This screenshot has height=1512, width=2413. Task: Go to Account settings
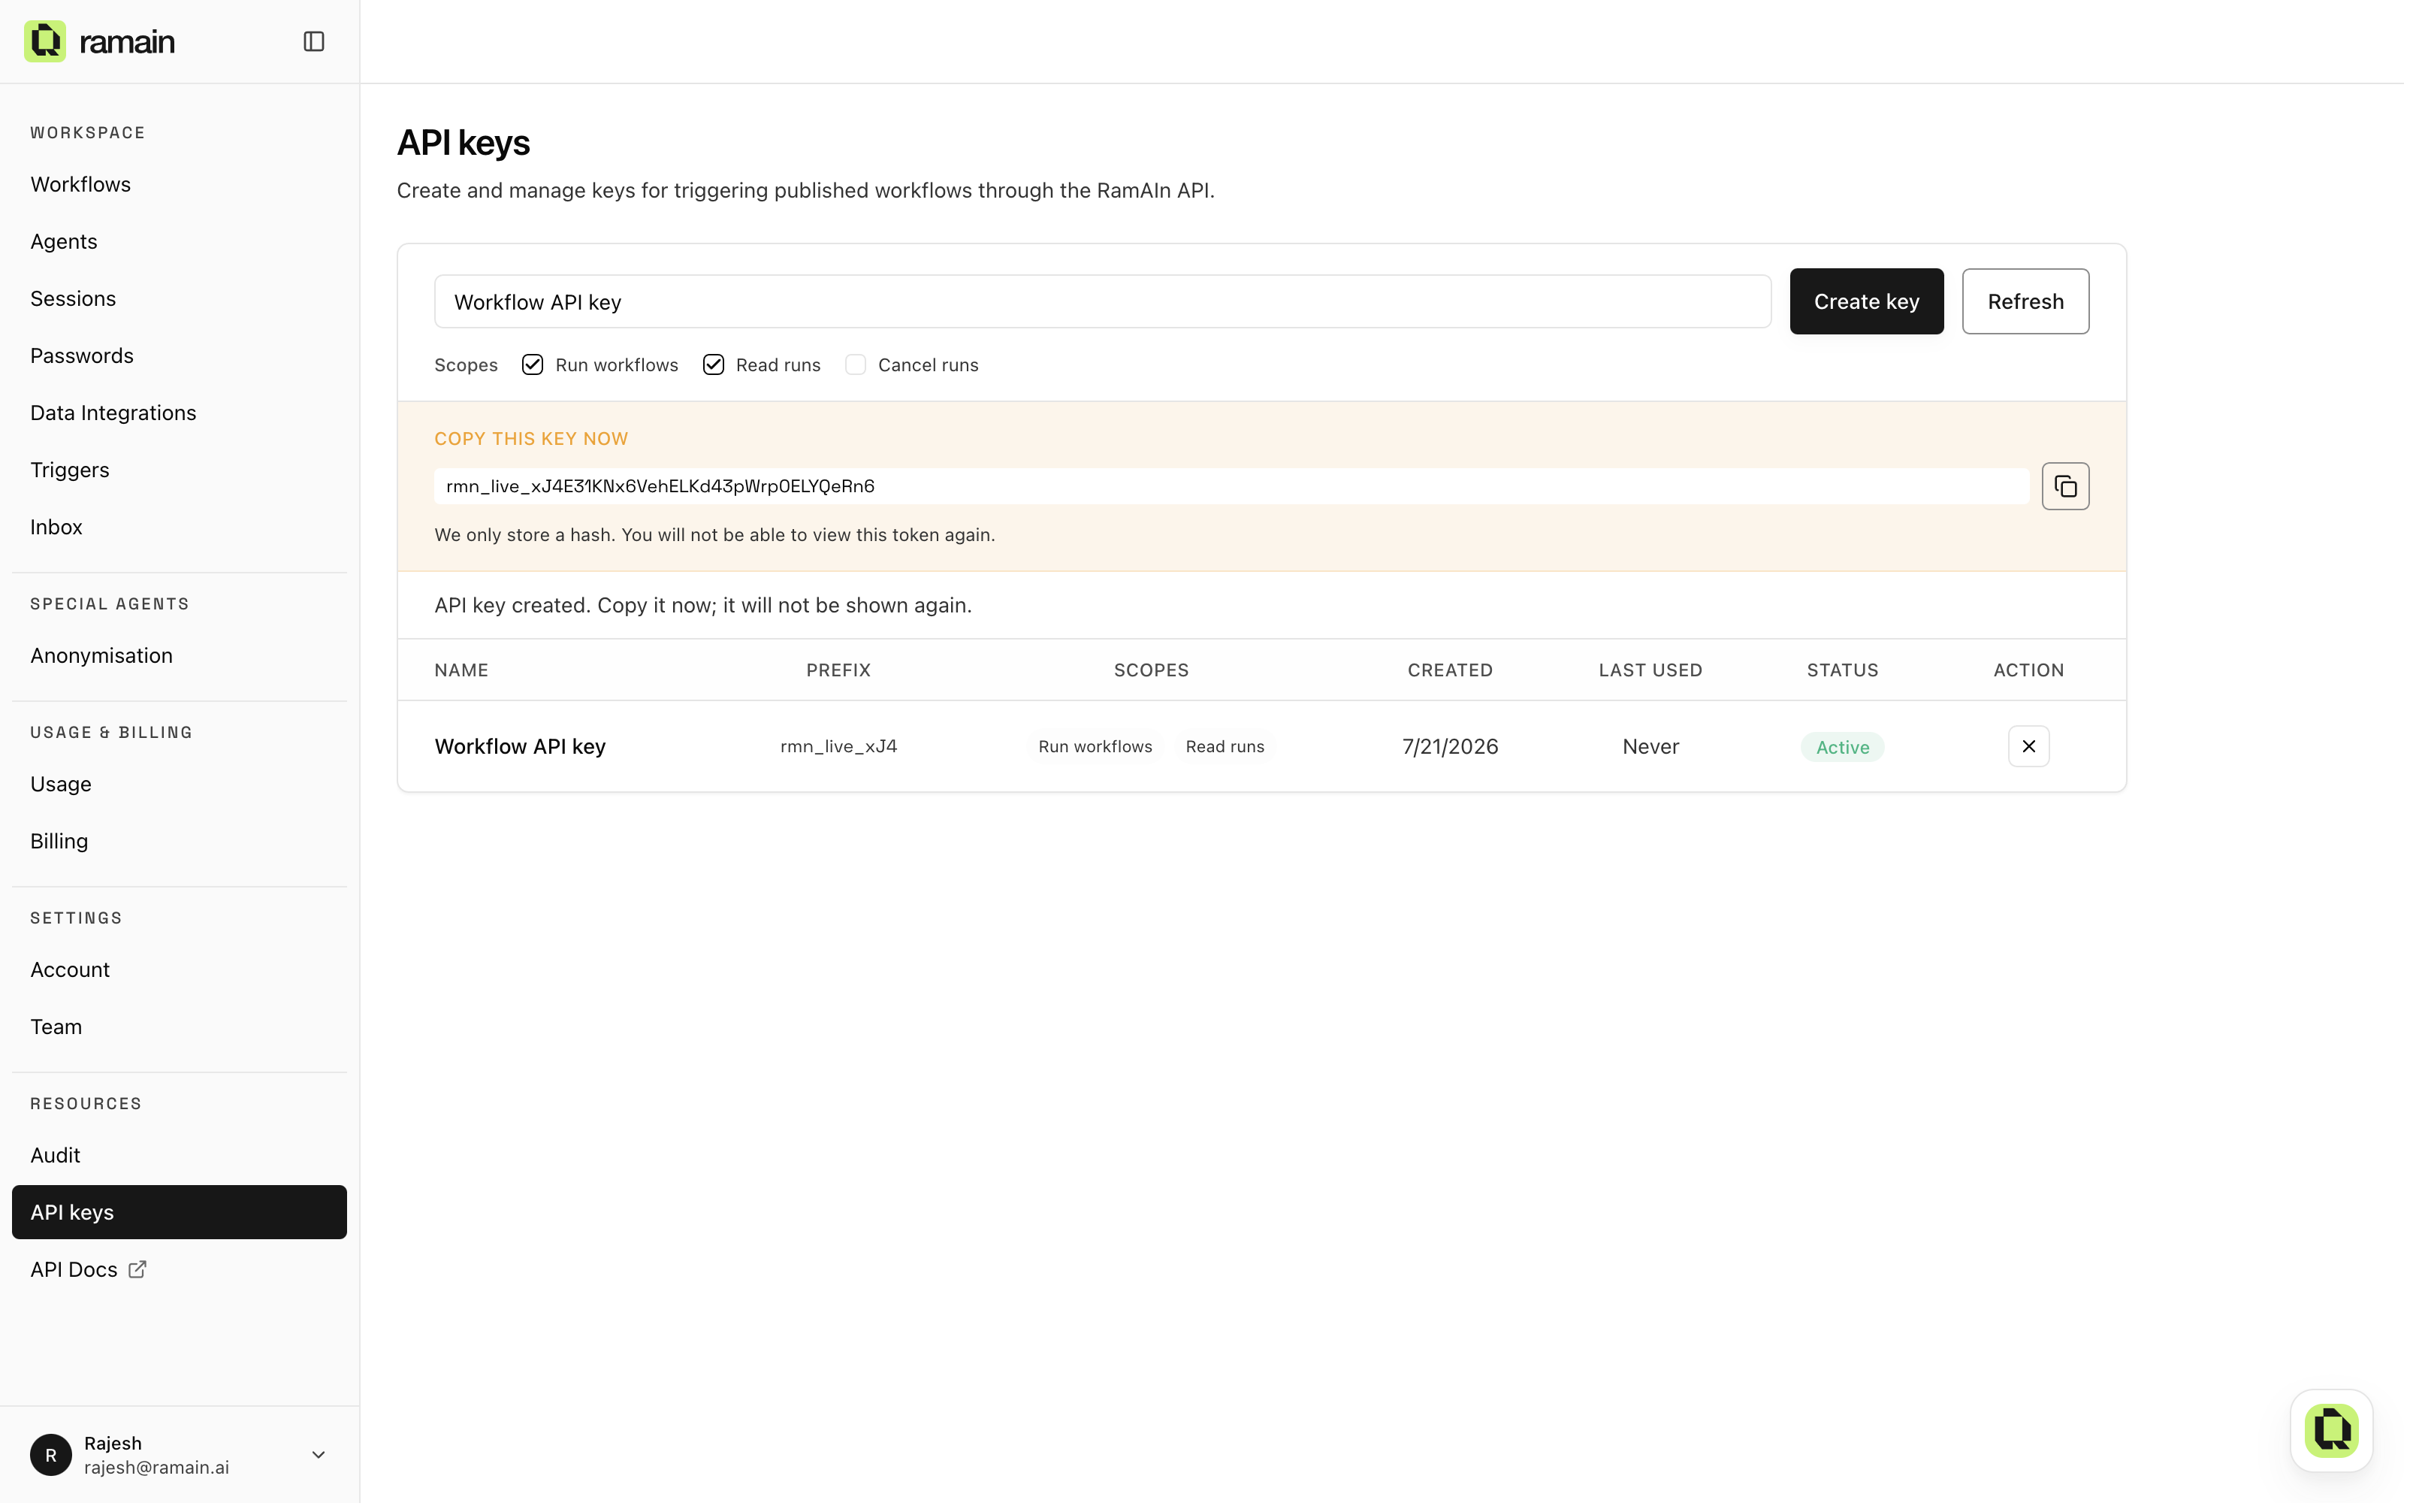click(180, 972)
